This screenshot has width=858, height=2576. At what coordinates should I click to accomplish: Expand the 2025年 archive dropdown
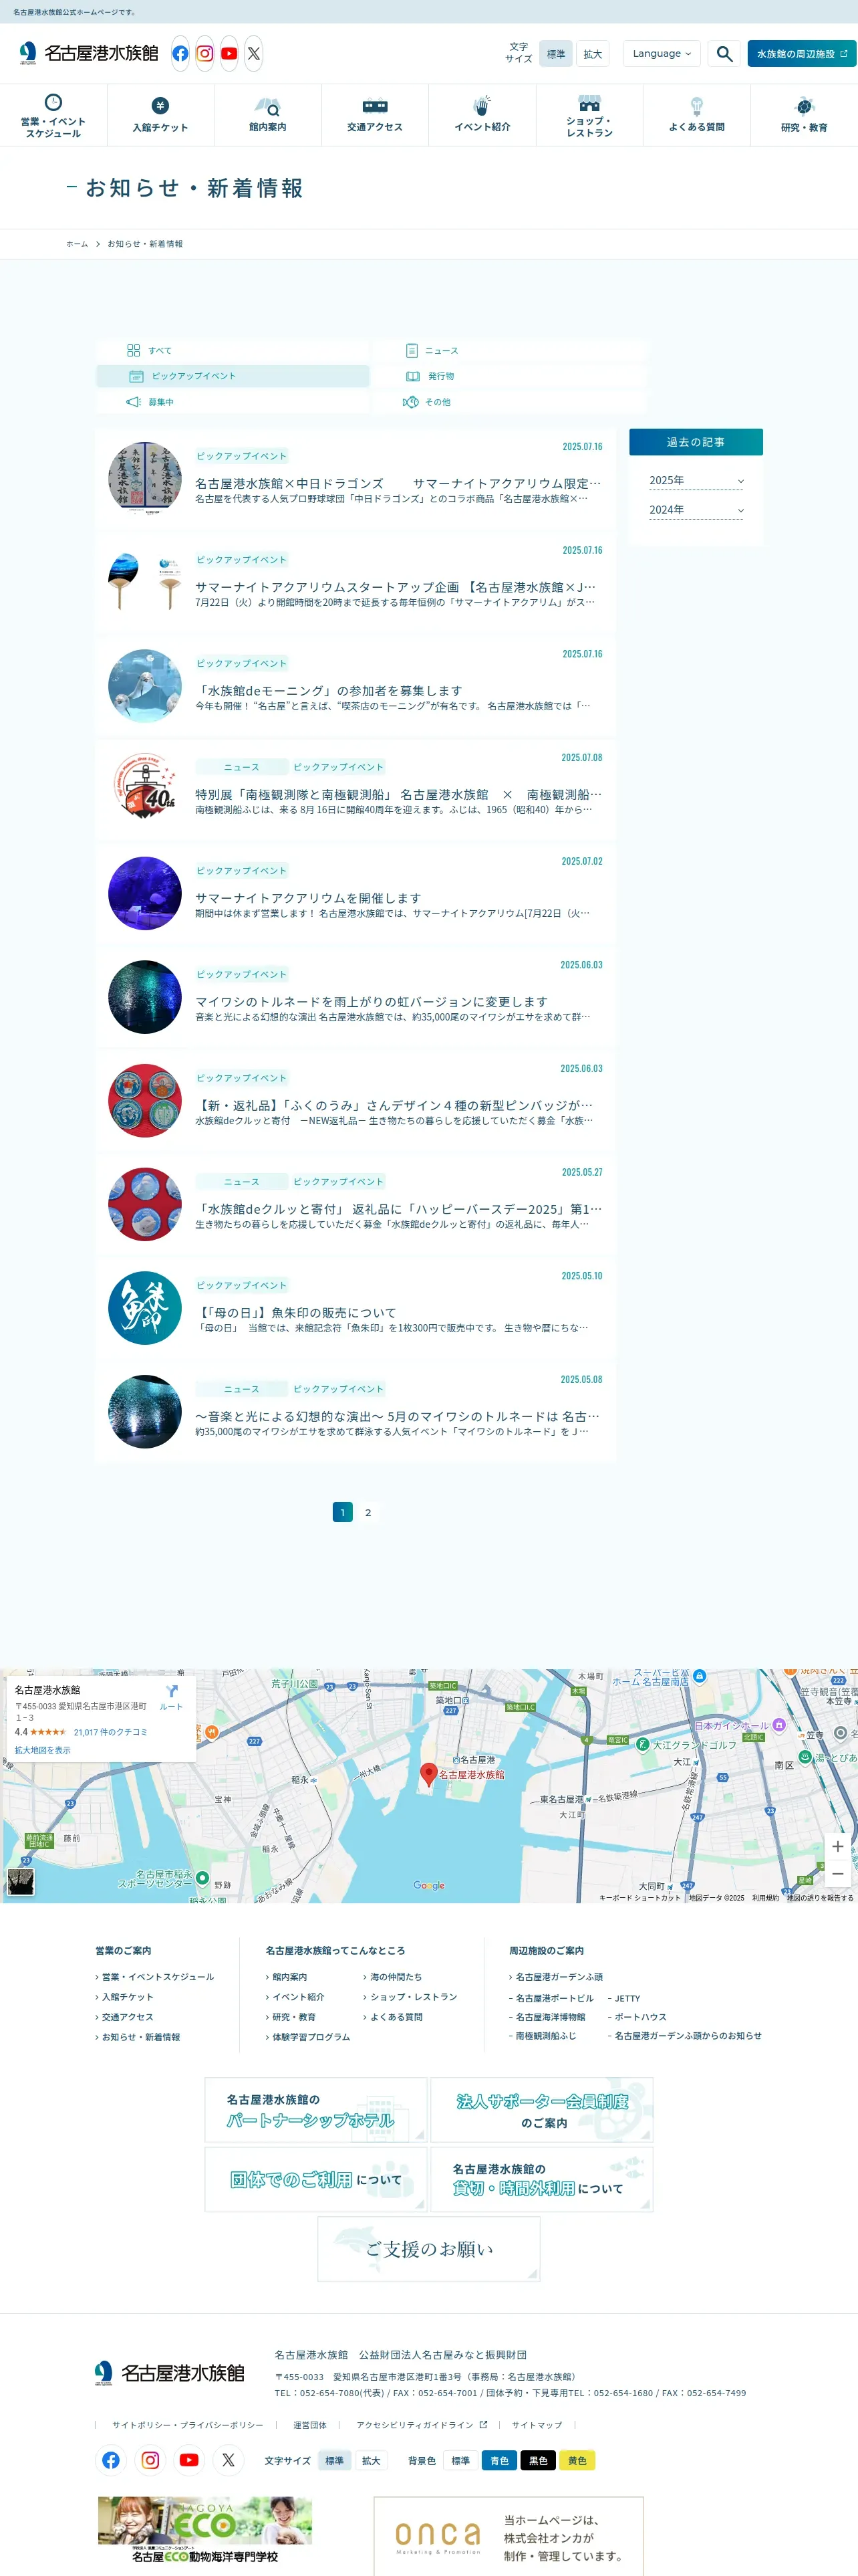[x=696, y=481]
